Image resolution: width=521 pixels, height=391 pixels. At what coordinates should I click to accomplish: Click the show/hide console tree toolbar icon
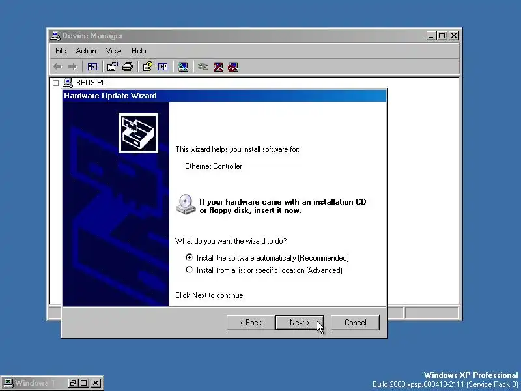click(x=92, y=67)
